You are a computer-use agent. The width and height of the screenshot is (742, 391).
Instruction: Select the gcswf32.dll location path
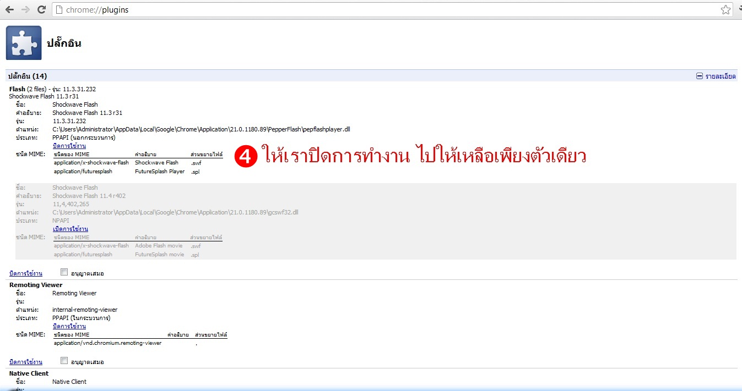click(x=176, y=212)
